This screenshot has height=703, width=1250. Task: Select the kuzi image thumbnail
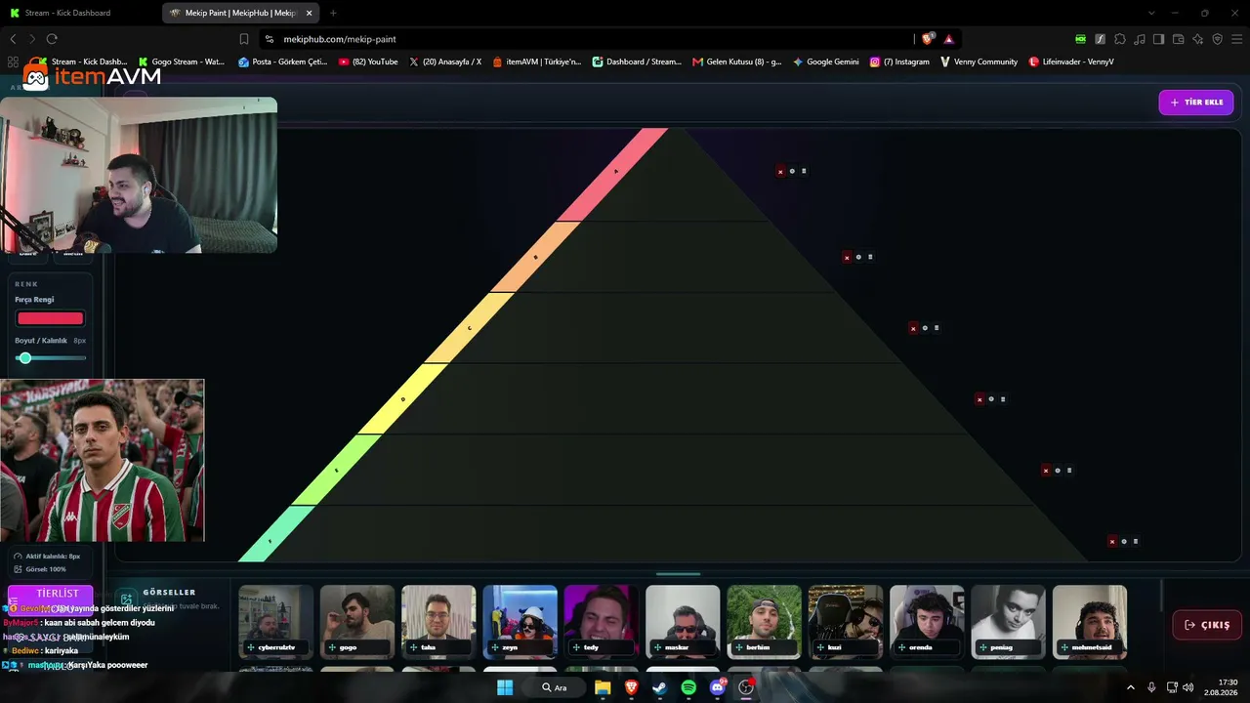coord(846,622)
